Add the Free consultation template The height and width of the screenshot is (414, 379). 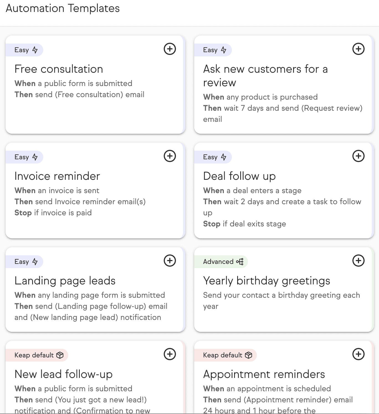(170, 49)
